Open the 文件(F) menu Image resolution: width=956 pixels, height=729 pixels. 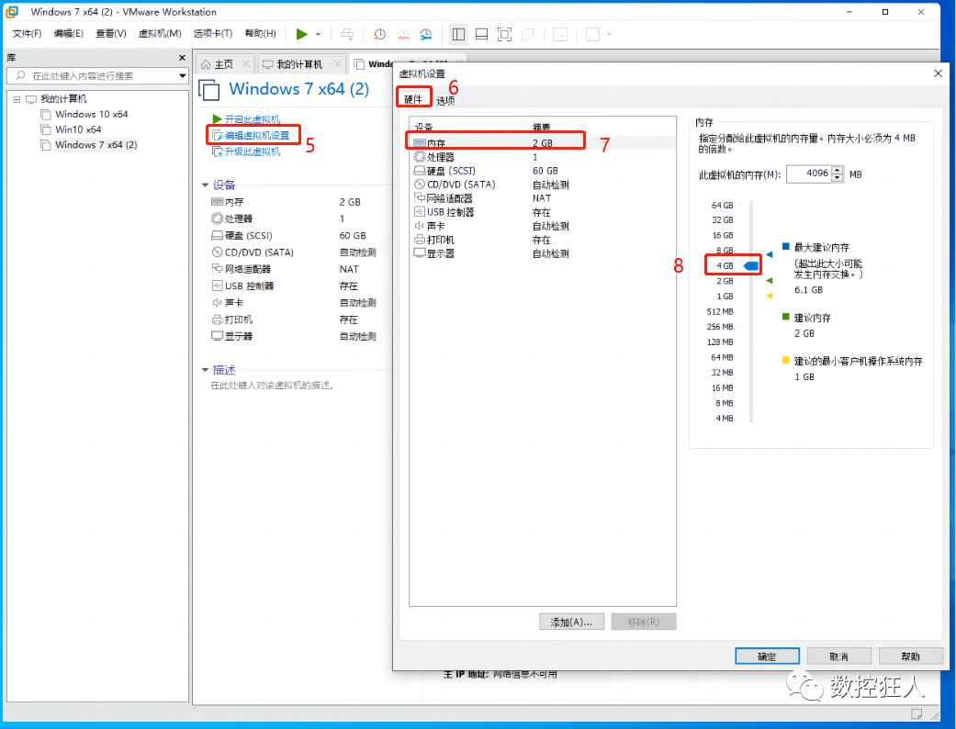point(27,34)
